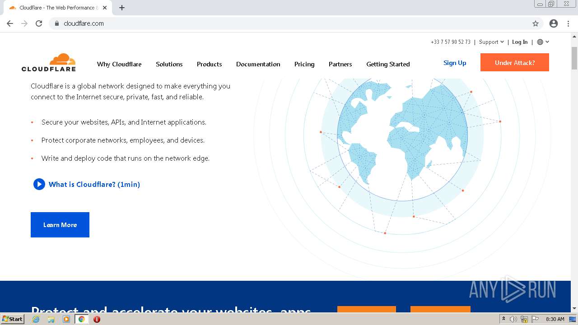Open the media player taskbar icon
Screen dimensions: 578x325
(66, 319)
